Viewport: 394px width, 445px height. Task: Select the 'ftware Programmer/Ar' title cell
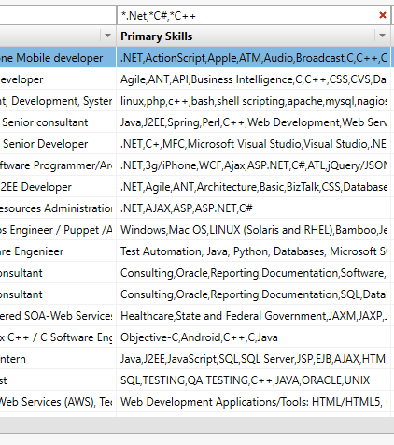click(58, 165)
